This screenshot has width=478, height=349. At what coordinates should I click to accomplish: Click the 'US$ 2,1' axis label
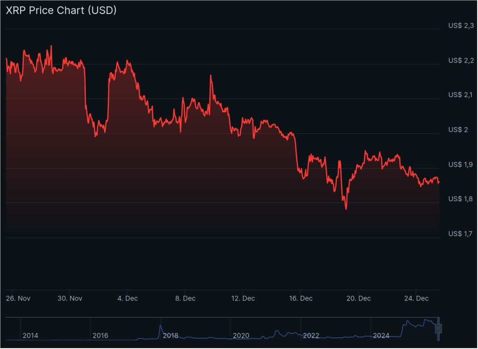(x=460, y=95)
